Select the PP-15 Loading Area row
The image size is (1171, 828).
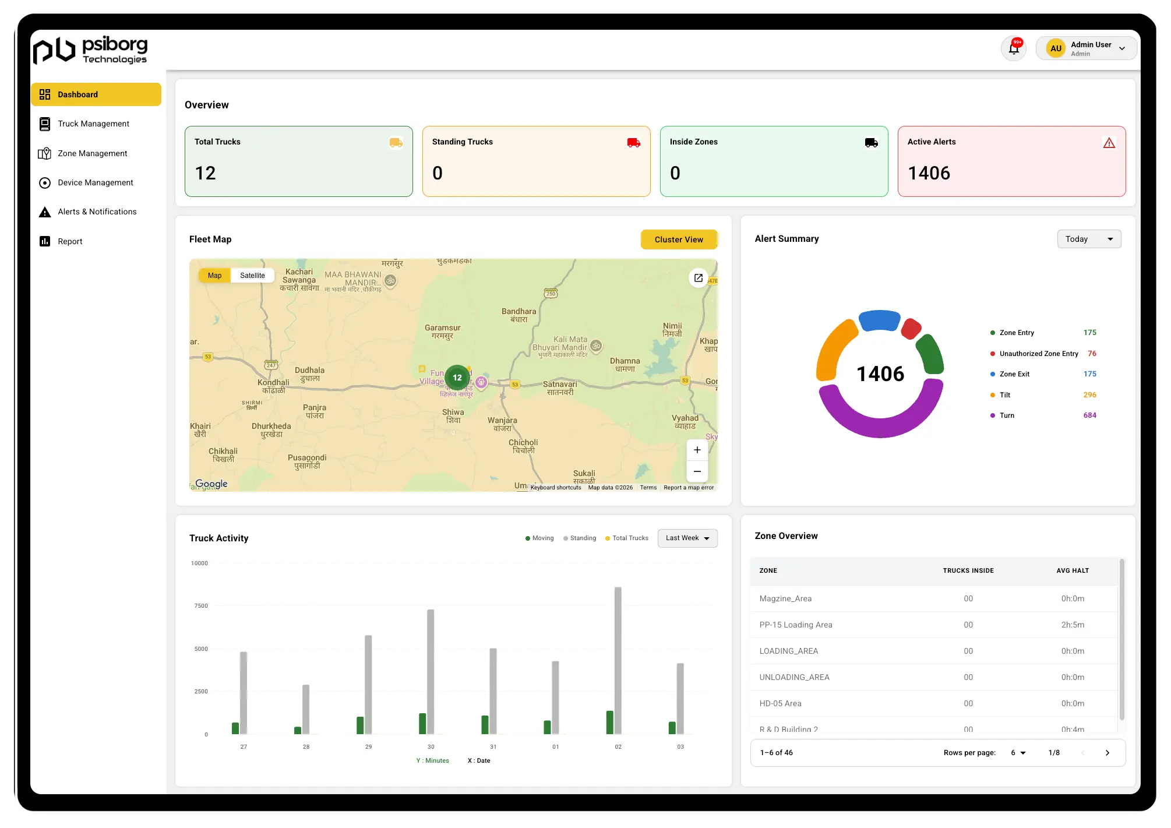(934, 625)
